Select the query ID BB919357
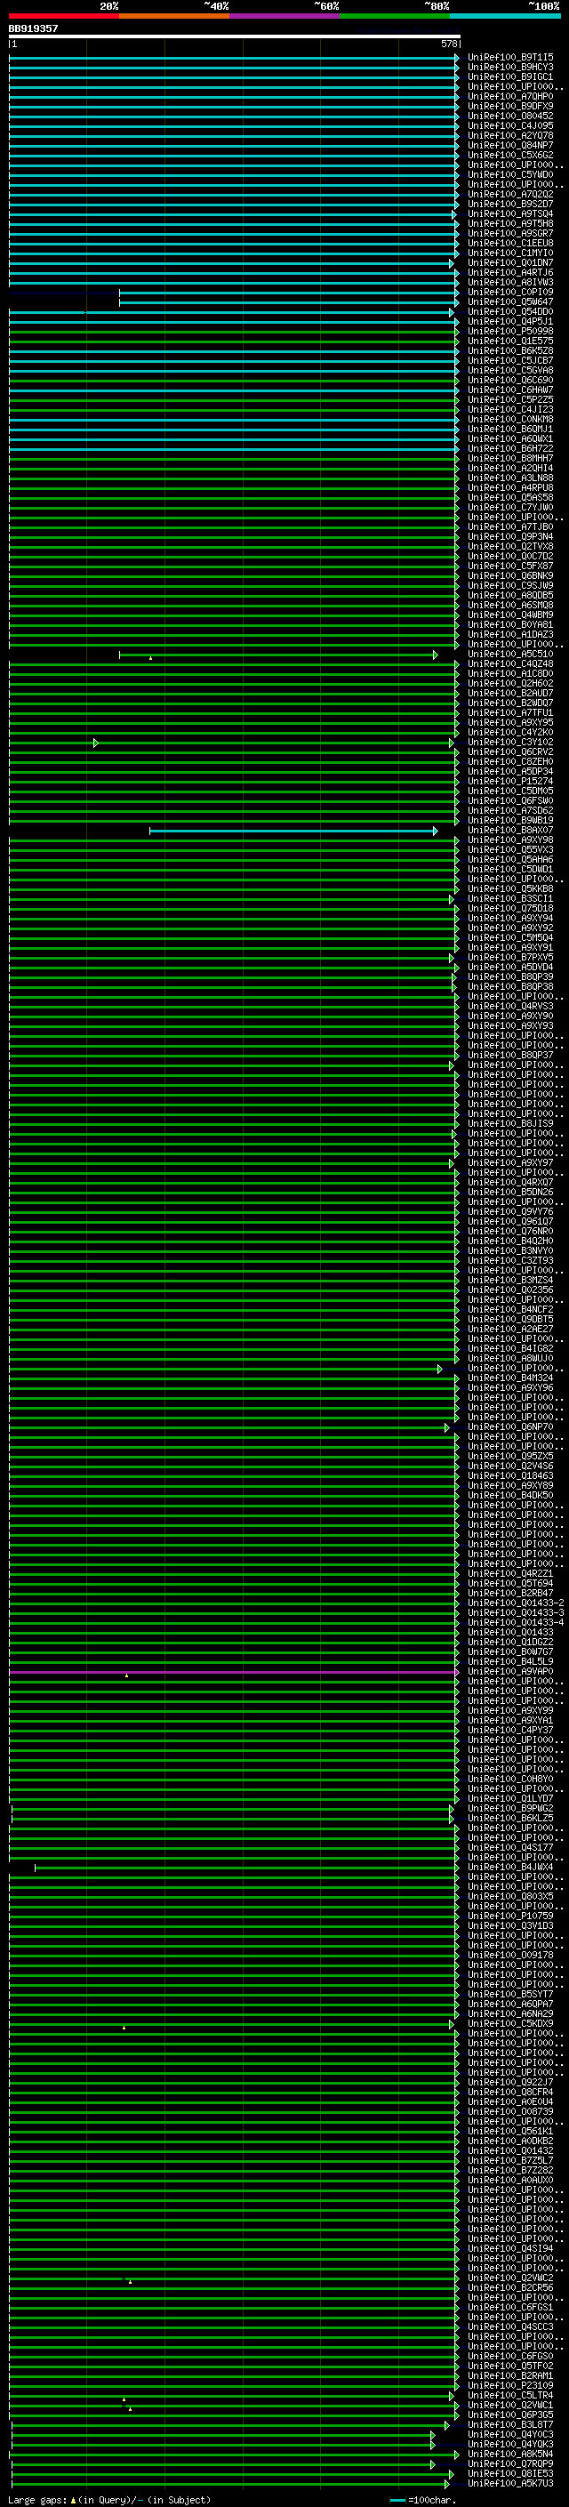The height and width of the screenshot is (2507, 569). tap(33, 29)
